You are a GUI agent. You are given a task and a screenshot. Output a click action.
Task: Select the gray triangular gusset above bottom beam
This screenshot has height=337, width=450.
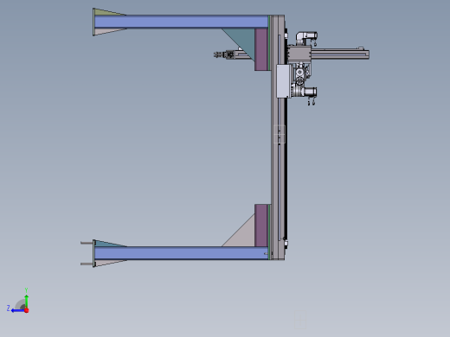[x=243, y=235]
